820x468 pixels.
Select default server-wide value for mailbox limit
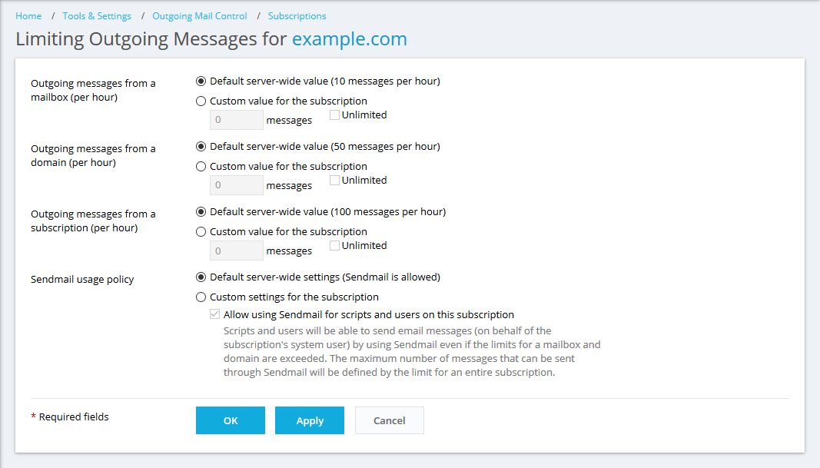pos(201,81)
